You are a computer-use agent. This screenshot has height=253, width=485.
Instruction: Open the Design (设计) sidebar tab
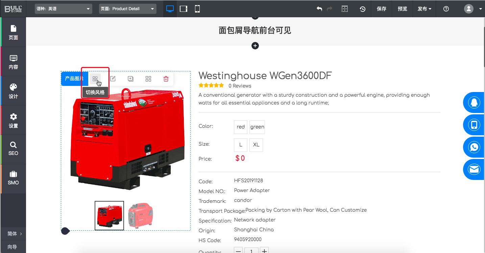point(13,91)
